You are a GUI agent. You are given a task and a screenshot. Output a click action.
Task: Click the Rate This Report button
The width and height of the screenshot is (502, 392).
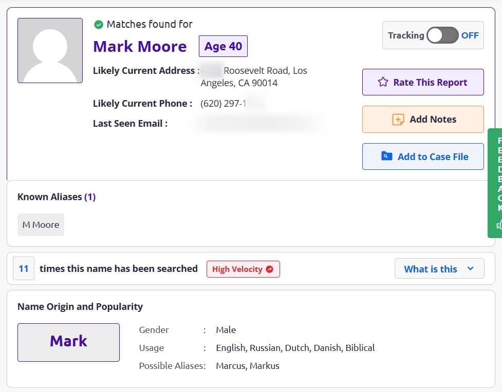point(423,82)
